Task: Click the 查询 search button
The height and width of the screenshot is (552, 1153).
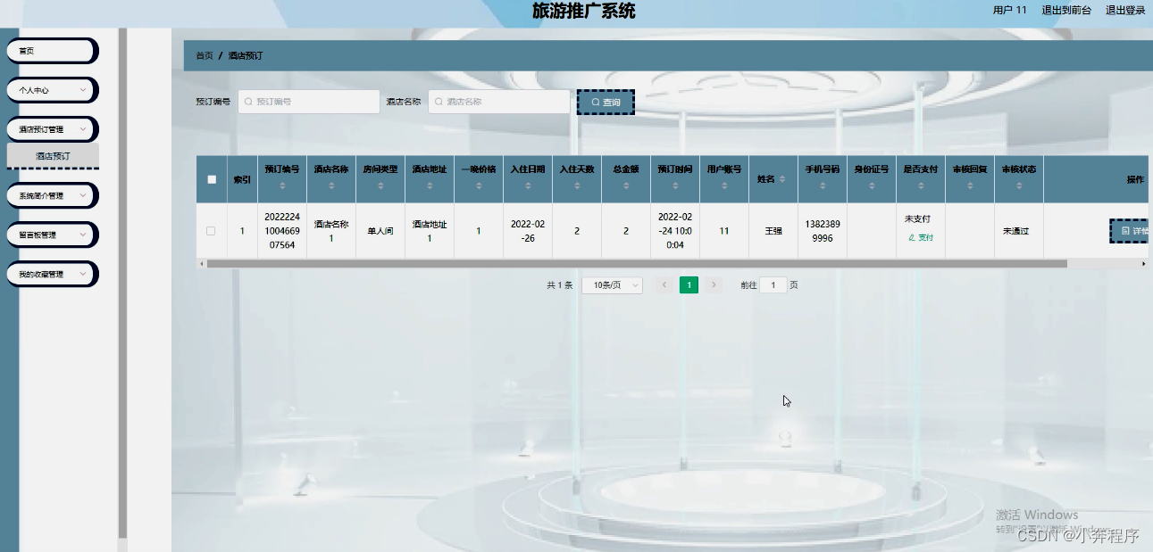Action: 606,103
